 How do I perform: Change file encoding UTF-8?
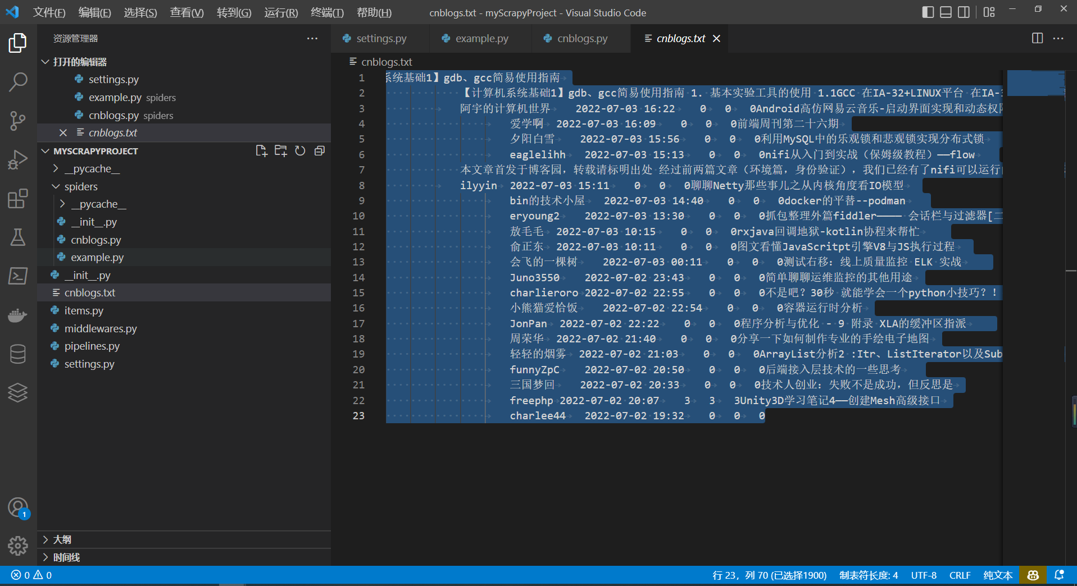pyautogui.click(x=924, y=575)
